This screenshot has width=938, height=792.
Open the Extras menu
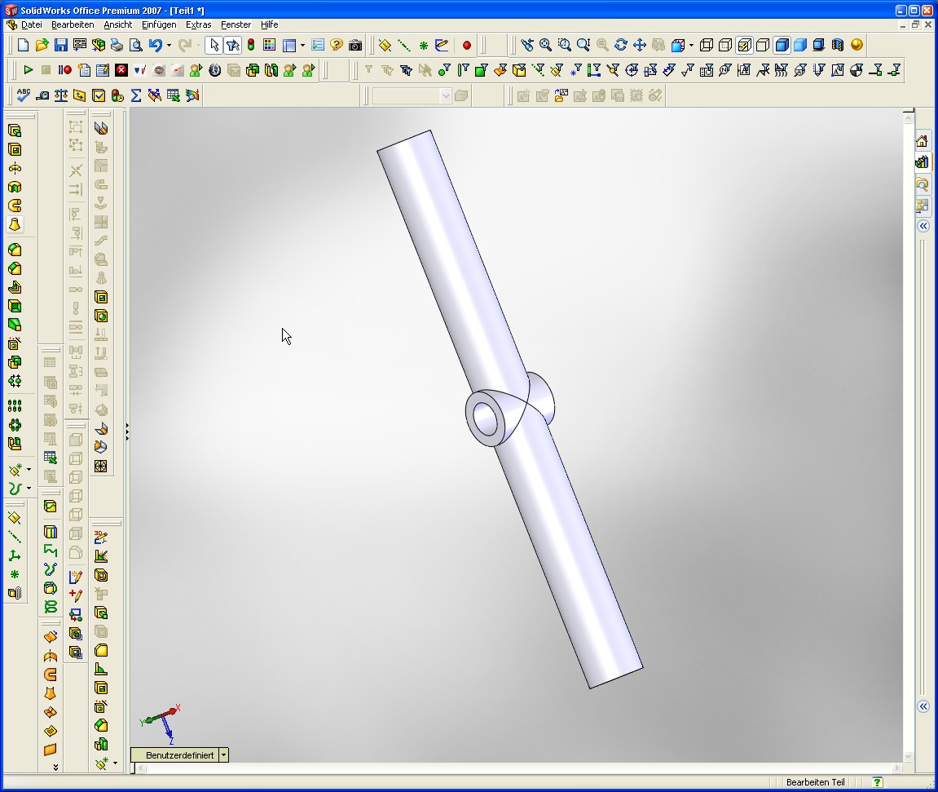tap(199, 24)
